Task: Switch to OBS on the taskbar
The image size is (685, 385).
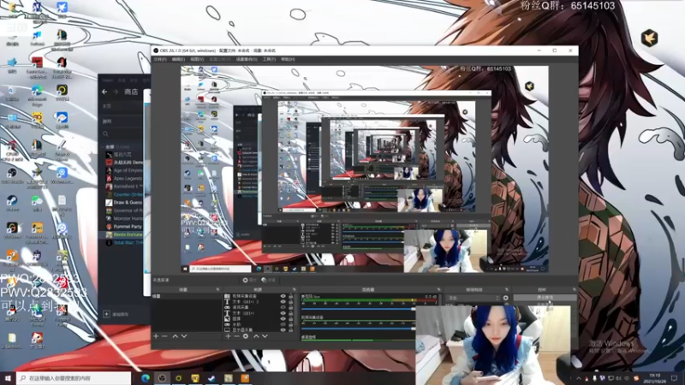Action: [162, 378]
